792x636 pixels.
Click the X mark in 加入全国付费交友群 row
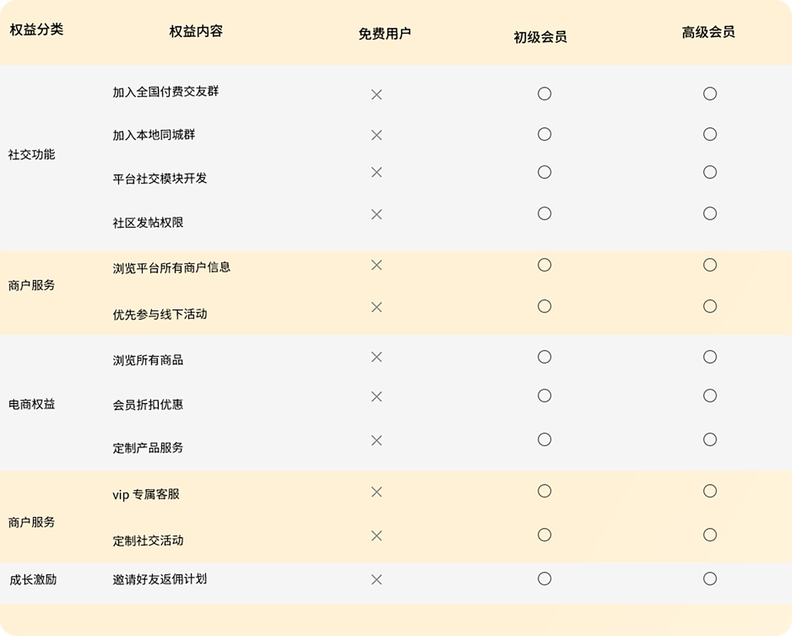[376, 94]
